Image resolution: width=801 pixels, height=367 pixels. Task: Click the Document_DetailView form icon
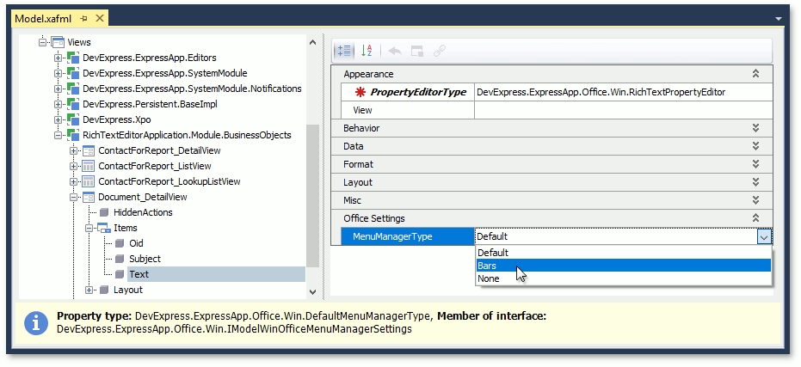point(89,197)
